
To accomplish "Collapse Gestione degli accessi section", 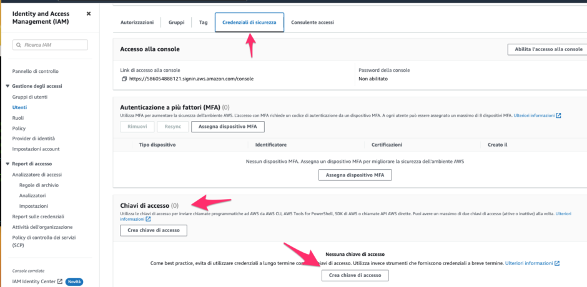I will click(7, 86).
